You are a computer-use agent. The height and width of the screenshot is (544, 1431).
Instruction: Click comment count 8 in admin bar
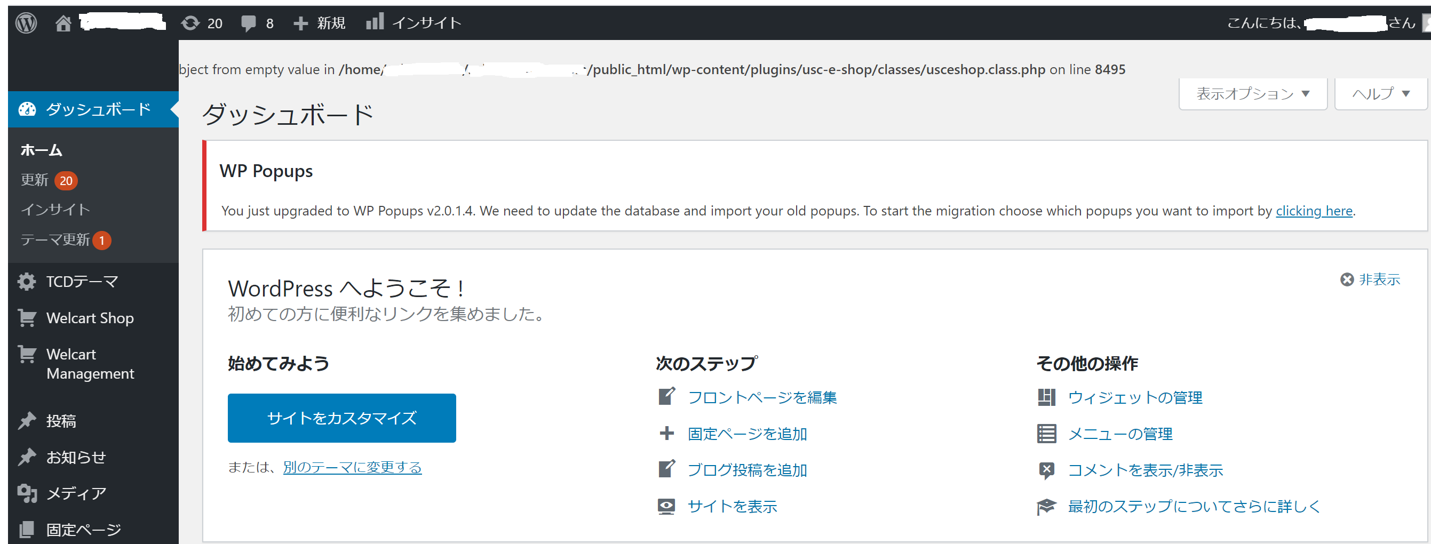point(269,23)
